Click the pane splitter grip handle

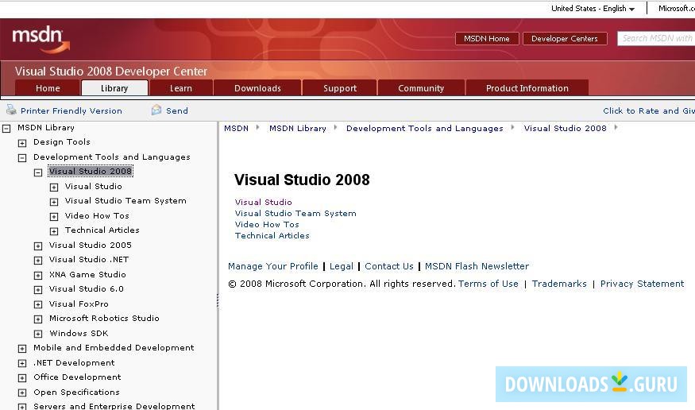point(218,301)
